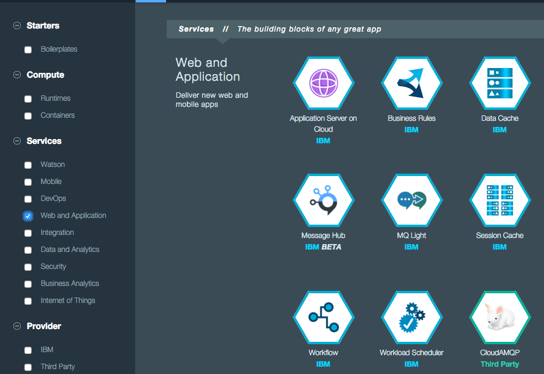Click the Business Rules label

click(x=411, y=118)
